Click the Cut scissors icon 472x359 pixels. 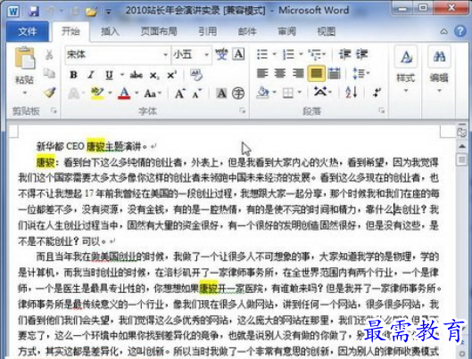click(x=49, y=54)
